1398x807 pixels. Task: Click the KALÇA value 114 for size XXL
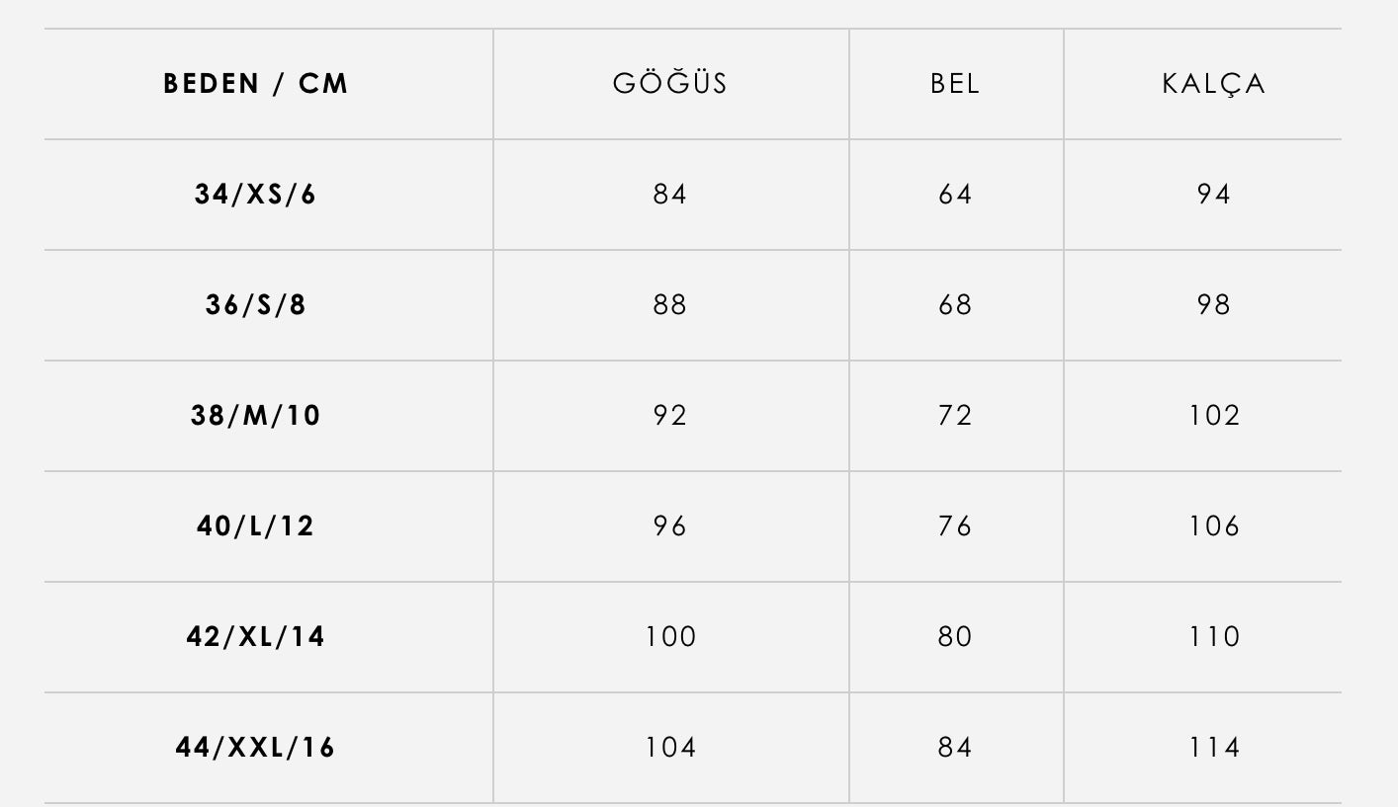click(x=1213, y=748)
